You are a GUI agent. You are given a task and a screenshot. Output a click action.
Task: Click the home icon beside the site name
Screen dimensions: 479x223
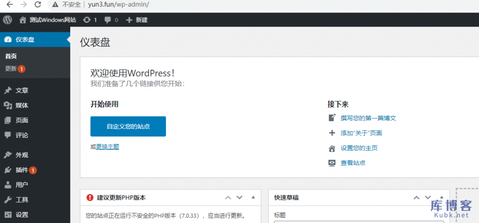[x=22, y=20]
